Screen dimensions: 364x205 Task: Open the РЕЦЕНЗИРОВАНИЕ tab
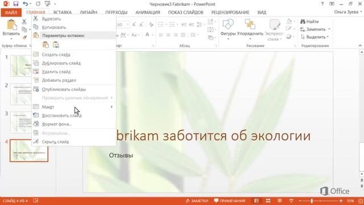pos(230,13)
